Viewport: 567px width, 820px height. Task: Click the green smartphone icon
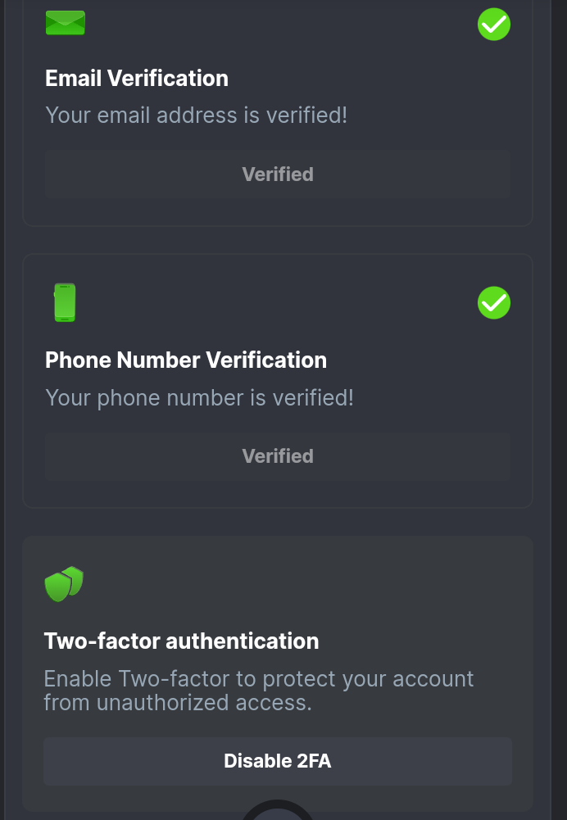coord(65,302)
